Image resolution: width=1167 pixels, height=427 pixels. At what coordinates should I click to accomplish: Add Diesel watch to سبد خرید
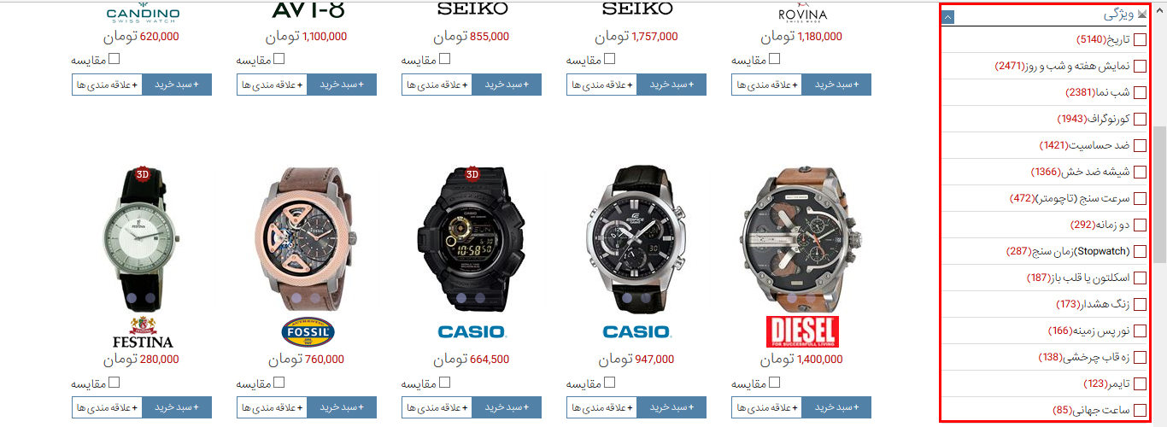coord(836,407)
